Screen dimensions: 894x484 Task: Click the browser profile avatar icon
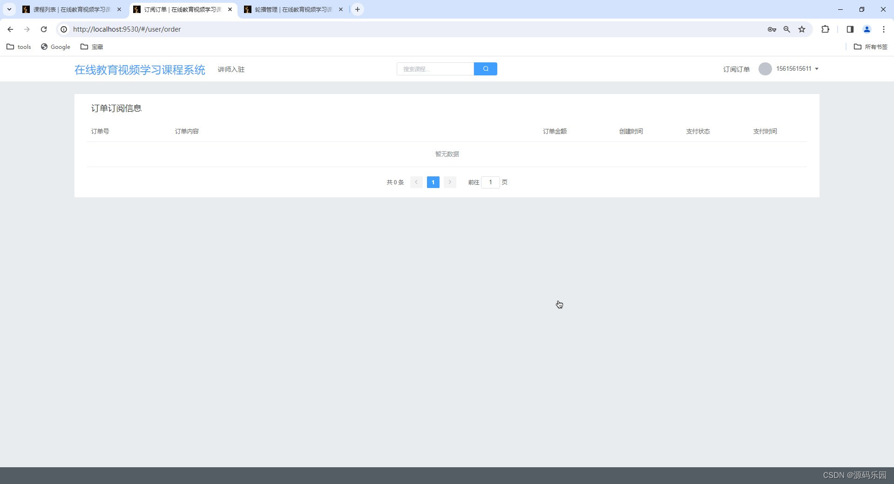point(867,29)
